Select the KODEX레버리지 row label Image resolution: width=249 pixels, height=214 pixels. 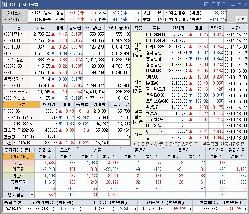click(17, 92)
